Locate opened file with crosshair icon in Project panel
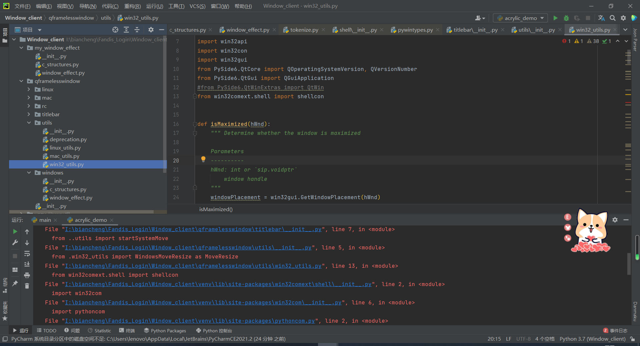Viewport: 640px width, 346px height. (x=115, y=30)
